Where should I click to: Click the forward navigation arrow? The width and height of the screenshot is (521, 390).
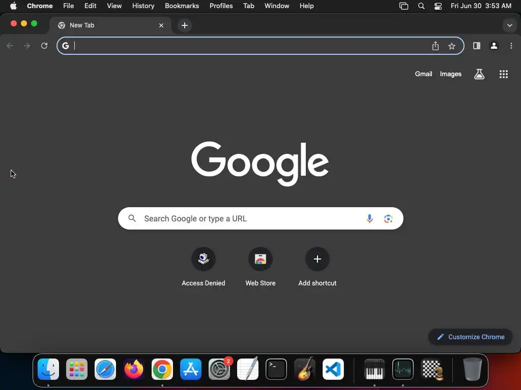27,46
